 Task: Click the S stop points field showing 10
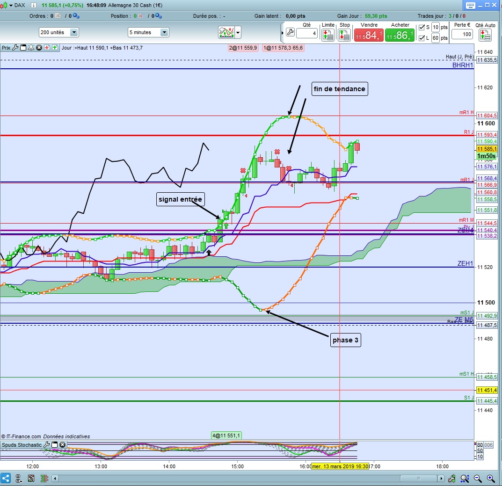click(436, 27)
